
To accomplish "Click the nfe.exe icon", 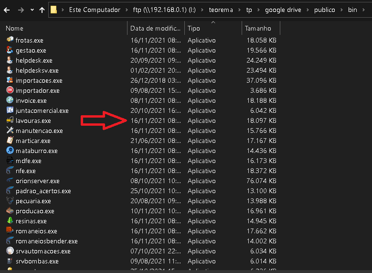I will [x=10, y=170].
